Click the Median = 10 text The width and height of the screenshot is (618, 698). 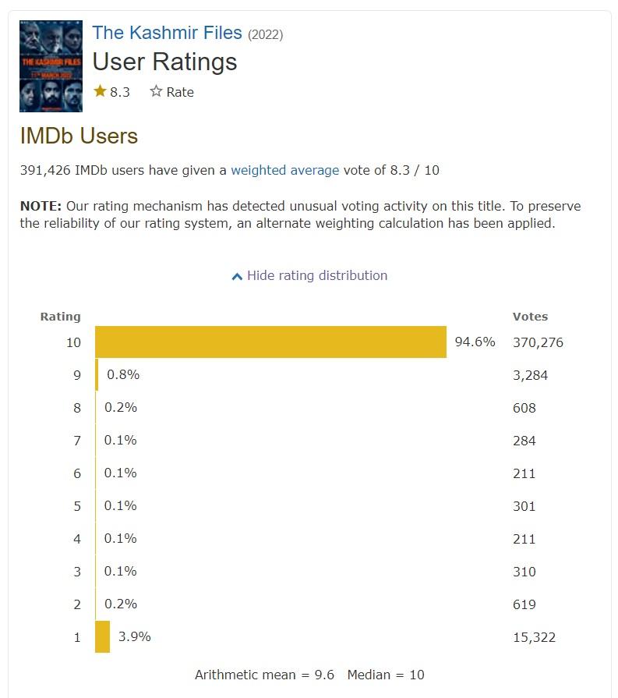click(x=386, y=675)
